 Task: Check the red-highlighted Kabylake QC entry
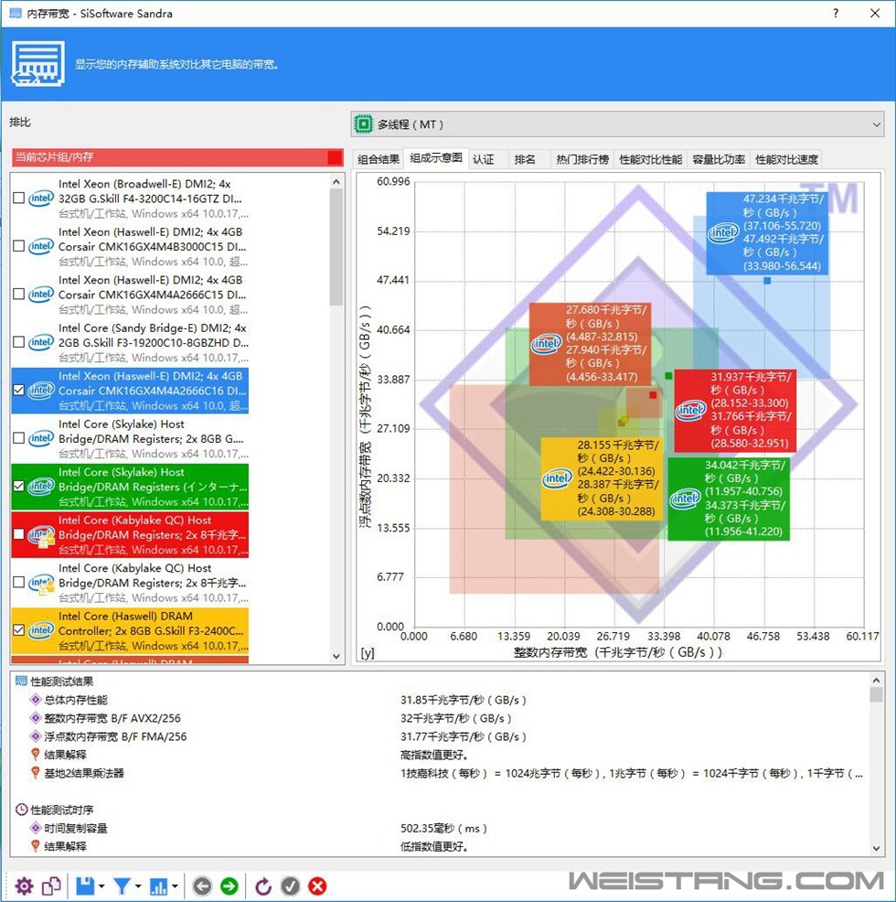tap(18, 534)
